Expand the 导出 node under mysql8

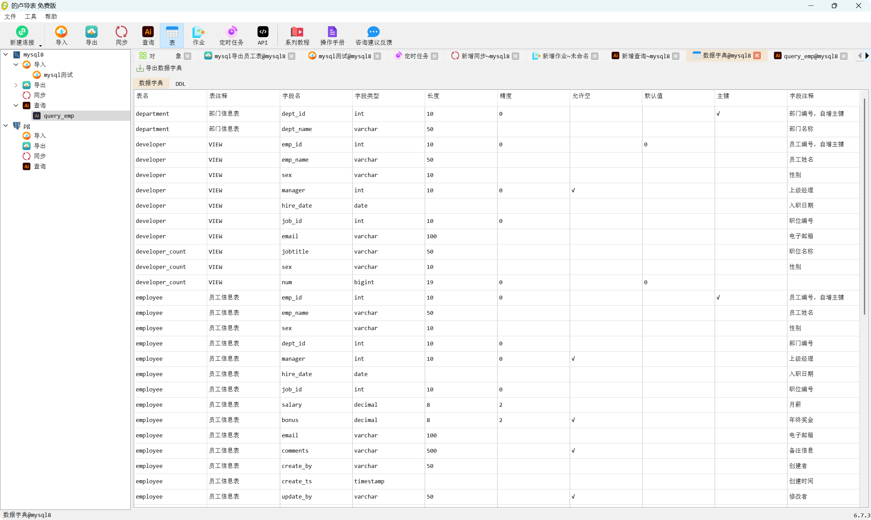(x=16, y=85)
